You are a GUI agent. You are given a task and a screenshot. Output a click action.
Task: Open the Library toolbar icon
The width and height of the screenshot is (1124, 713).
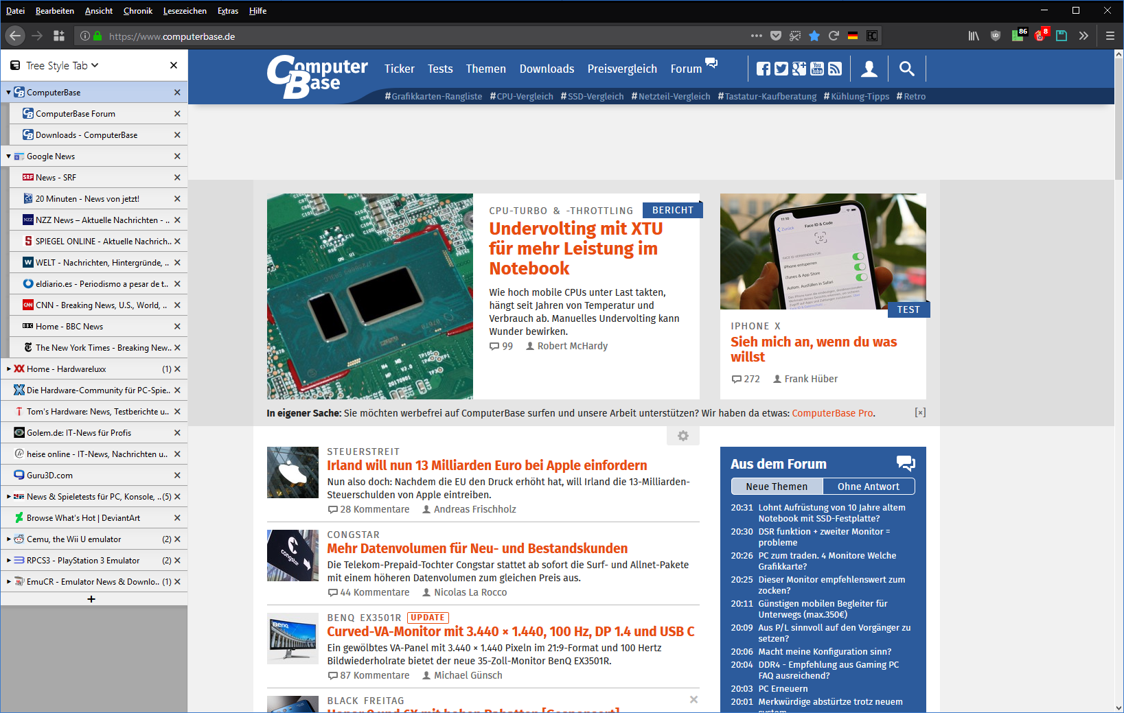tap(974, 36)
